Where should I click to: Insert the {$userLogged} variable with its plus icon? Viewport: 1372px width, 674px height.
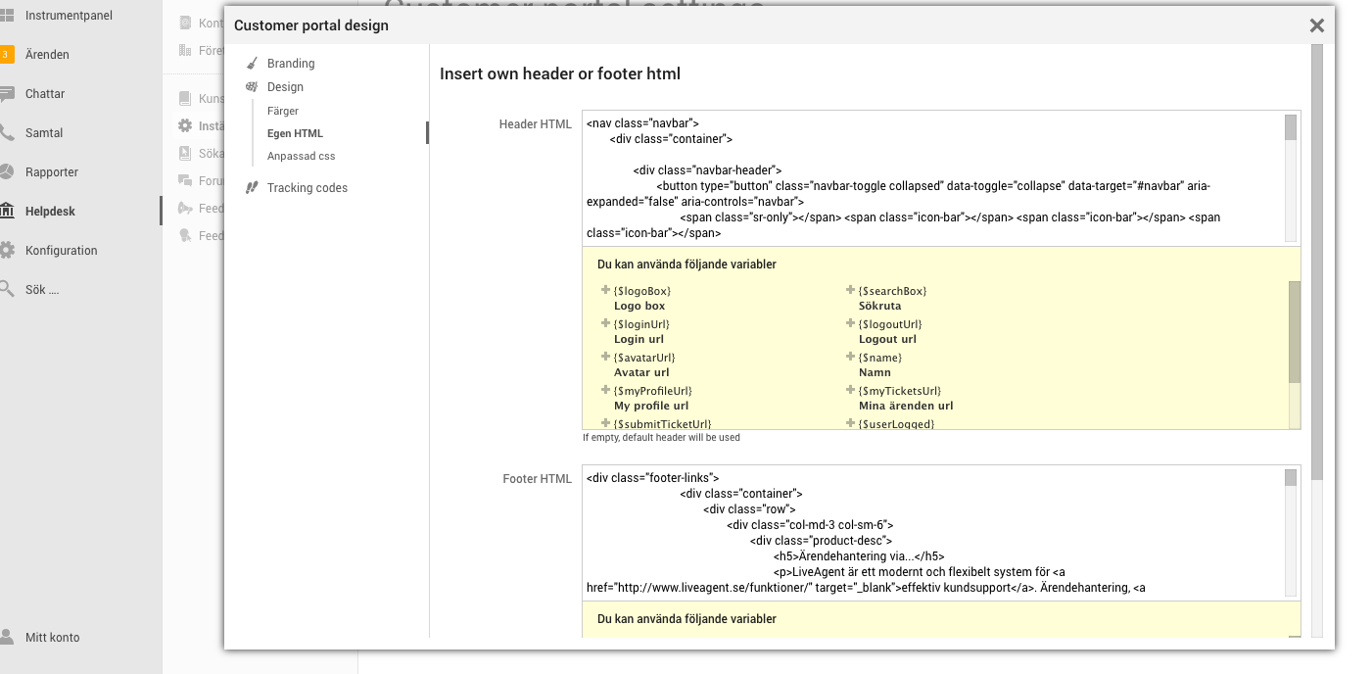coord(851,423)
